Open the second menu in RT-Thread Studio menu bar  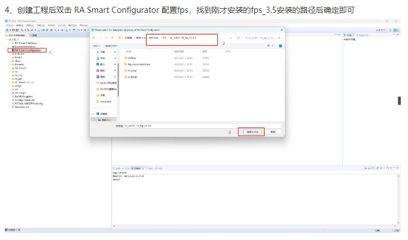(x=20, y=26)
